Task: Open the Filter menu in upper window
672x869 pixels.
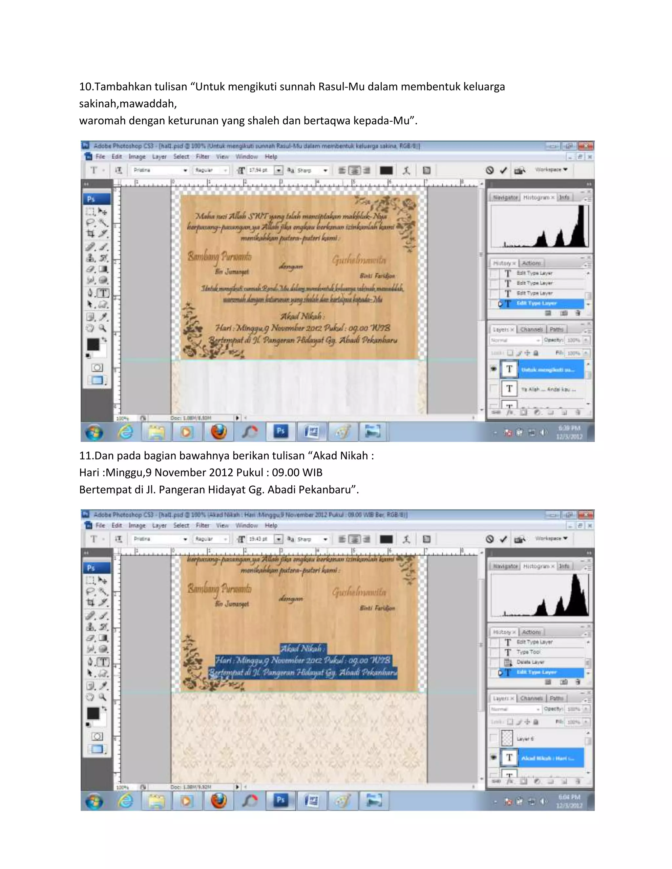Action: point(202,157)
